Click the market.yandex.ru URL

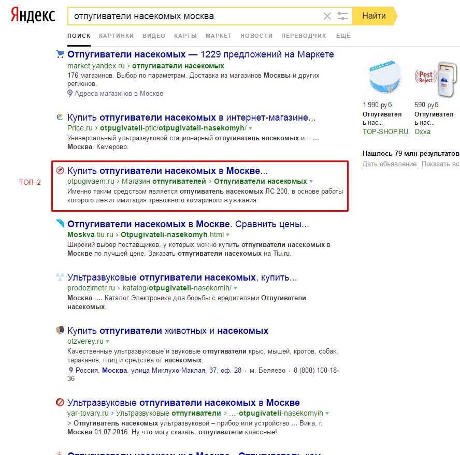96,66
